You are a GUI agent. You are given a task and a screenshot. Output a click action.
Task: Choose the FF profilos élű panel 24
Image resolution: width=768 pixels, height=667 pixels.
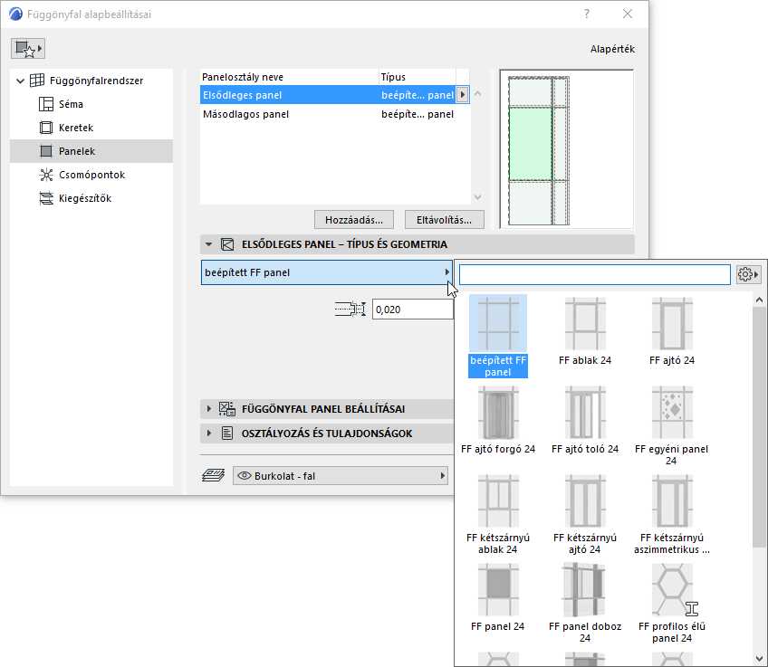pyautogui.click(x=671, y=604)
